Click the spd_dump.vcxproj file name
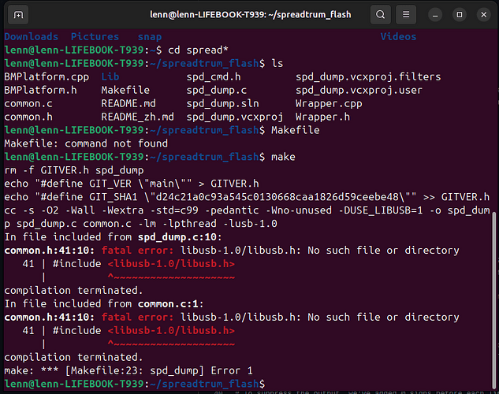Image resolution: width=499 pixels, height=394 pixels. pos(235,117)
